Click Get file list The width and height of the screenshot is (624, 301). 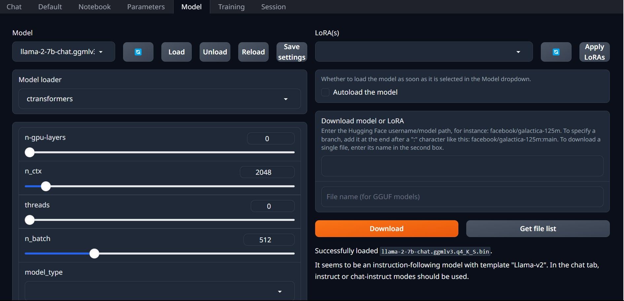(537, 228)
